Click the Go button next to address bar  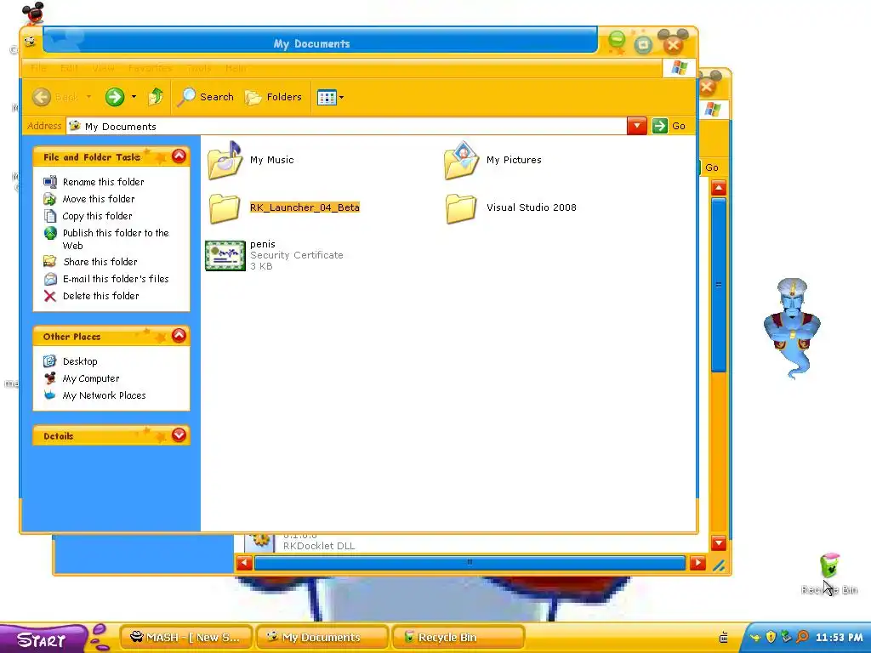tap(669, 126)
